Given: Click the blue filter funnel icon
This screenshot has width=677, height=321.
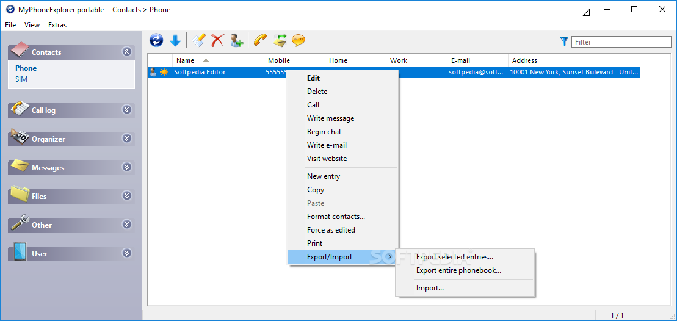Looking at the screenshot, I should 564,41.
